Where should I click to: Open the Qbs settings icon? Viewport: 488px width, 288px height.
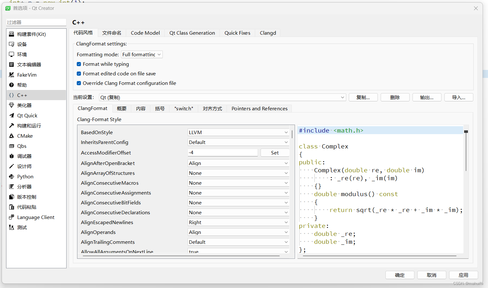(11, 146)
